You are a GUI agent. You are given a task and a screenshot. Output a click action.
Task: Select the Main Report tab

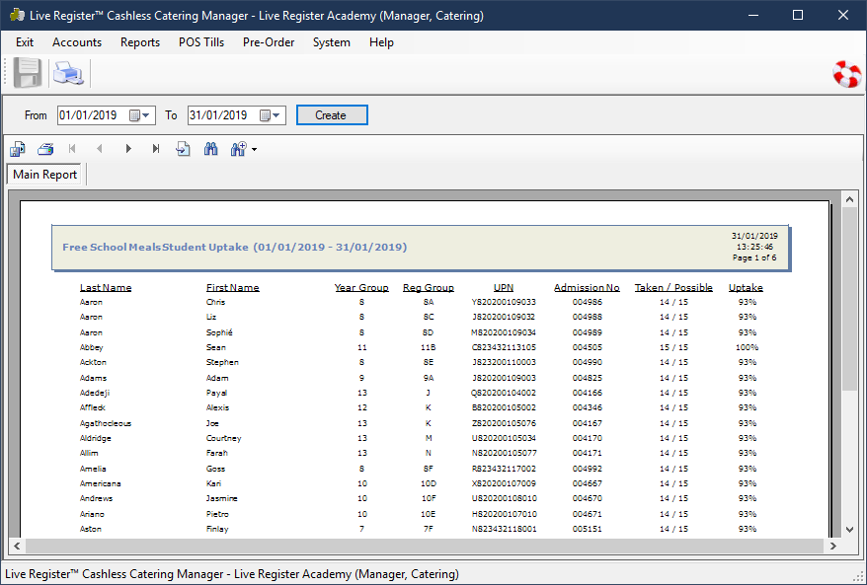(x=44, y=175)
